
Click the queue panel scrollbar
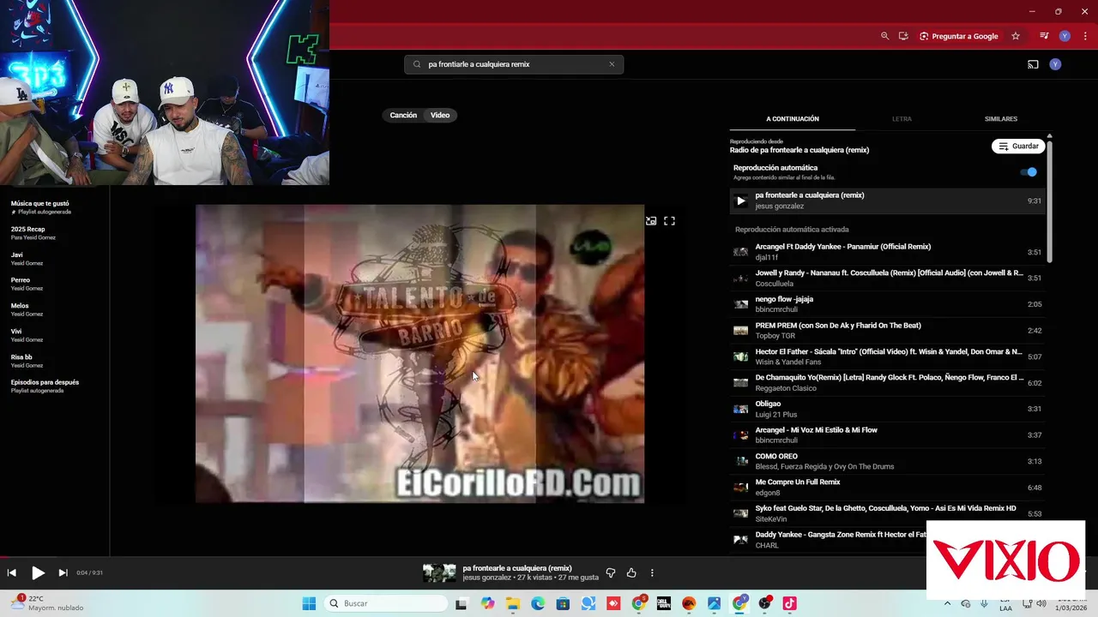1049,201
